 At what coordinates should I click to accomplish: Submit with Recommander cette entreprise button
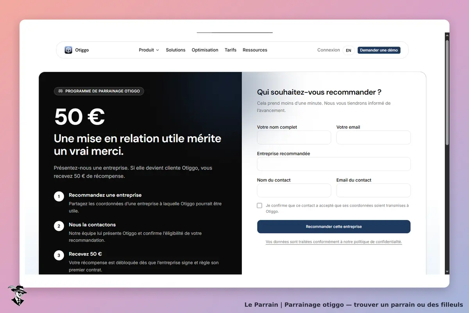pos(334,227)
